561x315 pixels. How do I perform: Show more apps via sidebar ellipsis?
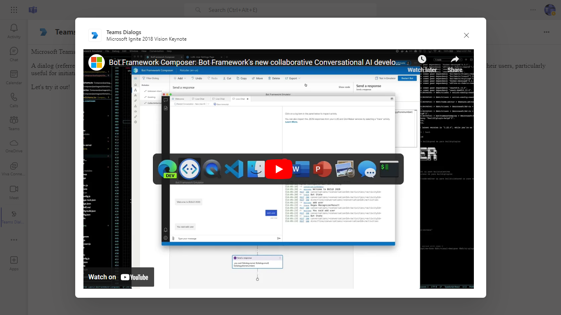pyautogui.click(x=14, y=240)
